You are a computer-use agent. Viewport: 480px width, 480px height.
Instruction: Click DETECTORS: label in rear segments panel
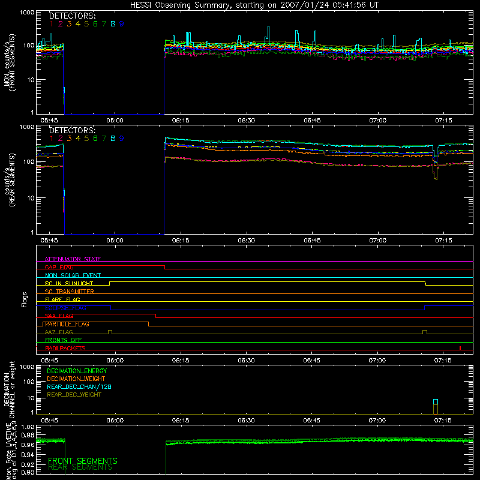tap(72, 130)
